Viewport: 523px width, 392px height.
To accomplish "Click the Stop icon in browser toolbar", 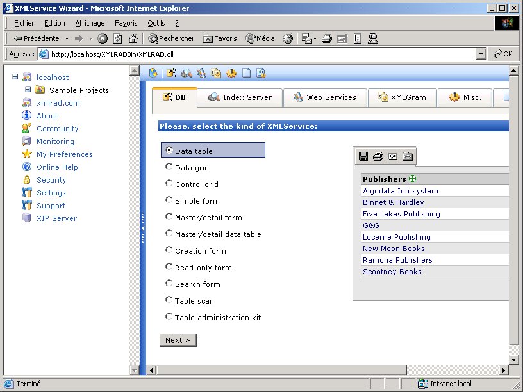I will tap(103, 38).
